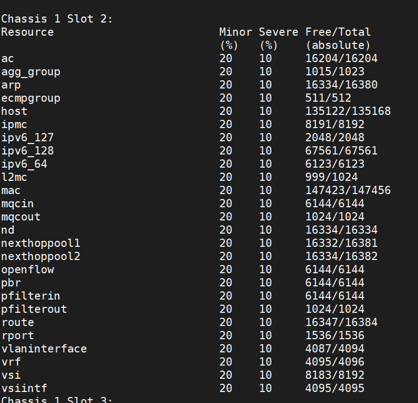Click the l2mc free/total value 999/1024

(x=332, y=177)
